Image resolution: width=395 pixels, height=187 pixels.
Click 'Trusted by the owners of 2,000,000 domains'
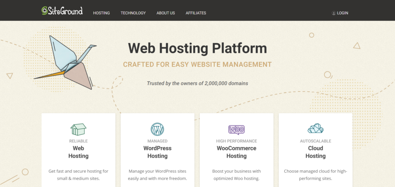tap(197, 83)
